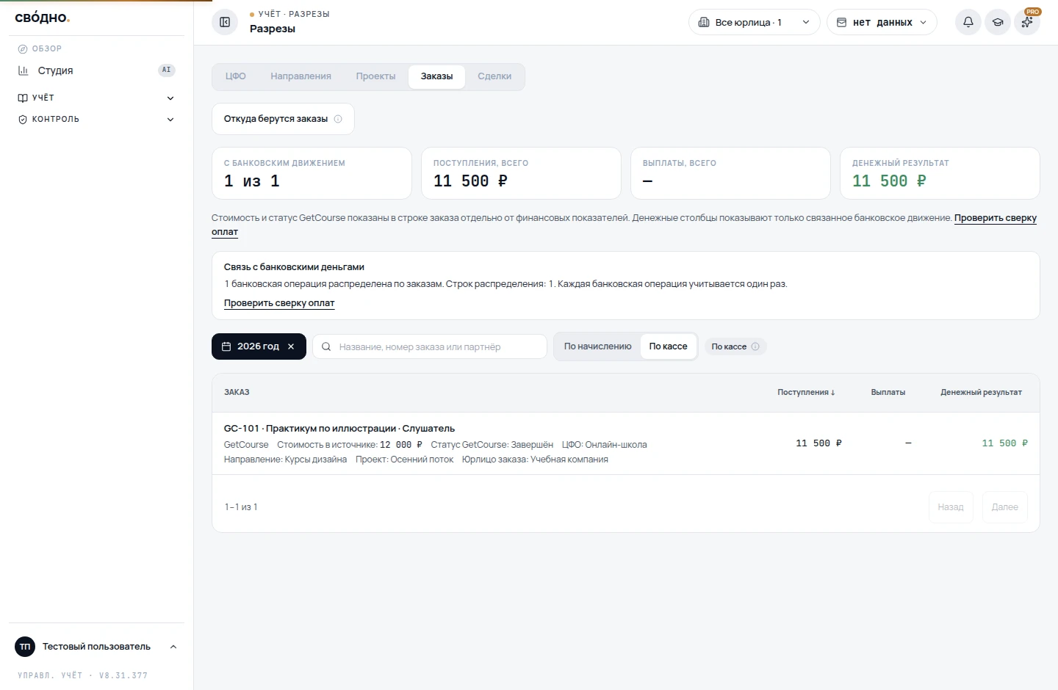Click the green 'Денежный результат' summary card
The image size is (1058, 690).
point(940,173)
